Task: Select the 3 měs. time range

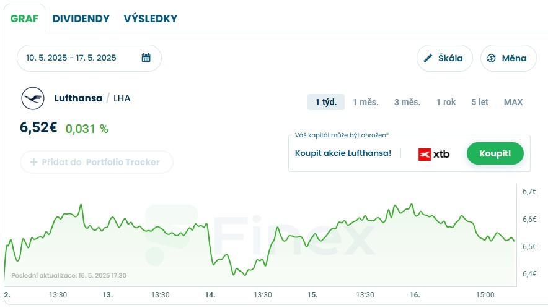Action: pyautogui.click(x=407, y=102)
